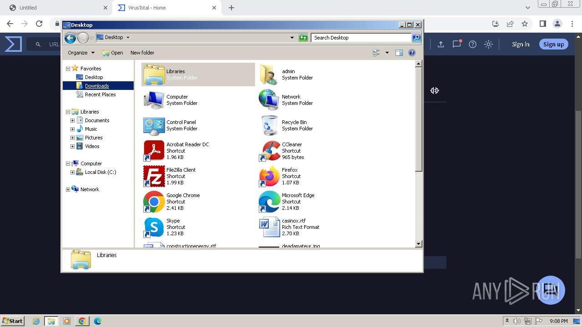Open Microsoft Edge from the taskbar

pos(97,321)
